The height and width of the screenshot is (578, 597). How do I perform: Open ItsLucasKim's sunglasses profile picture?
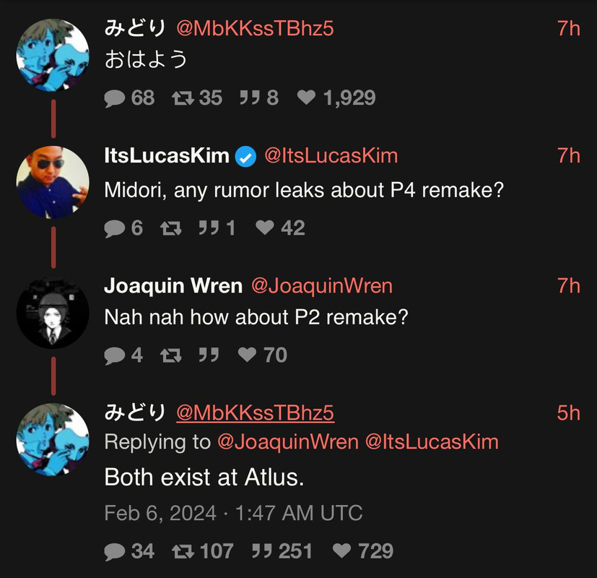coord(53,181)
